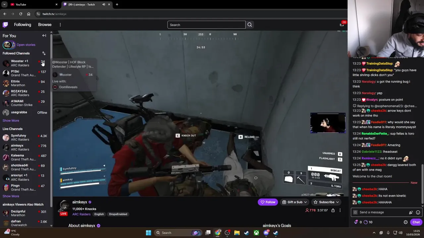Open aimkeyx streamer avatar
Image resolution: width=424 pixels, height=238 pixels.
point(64,207)
